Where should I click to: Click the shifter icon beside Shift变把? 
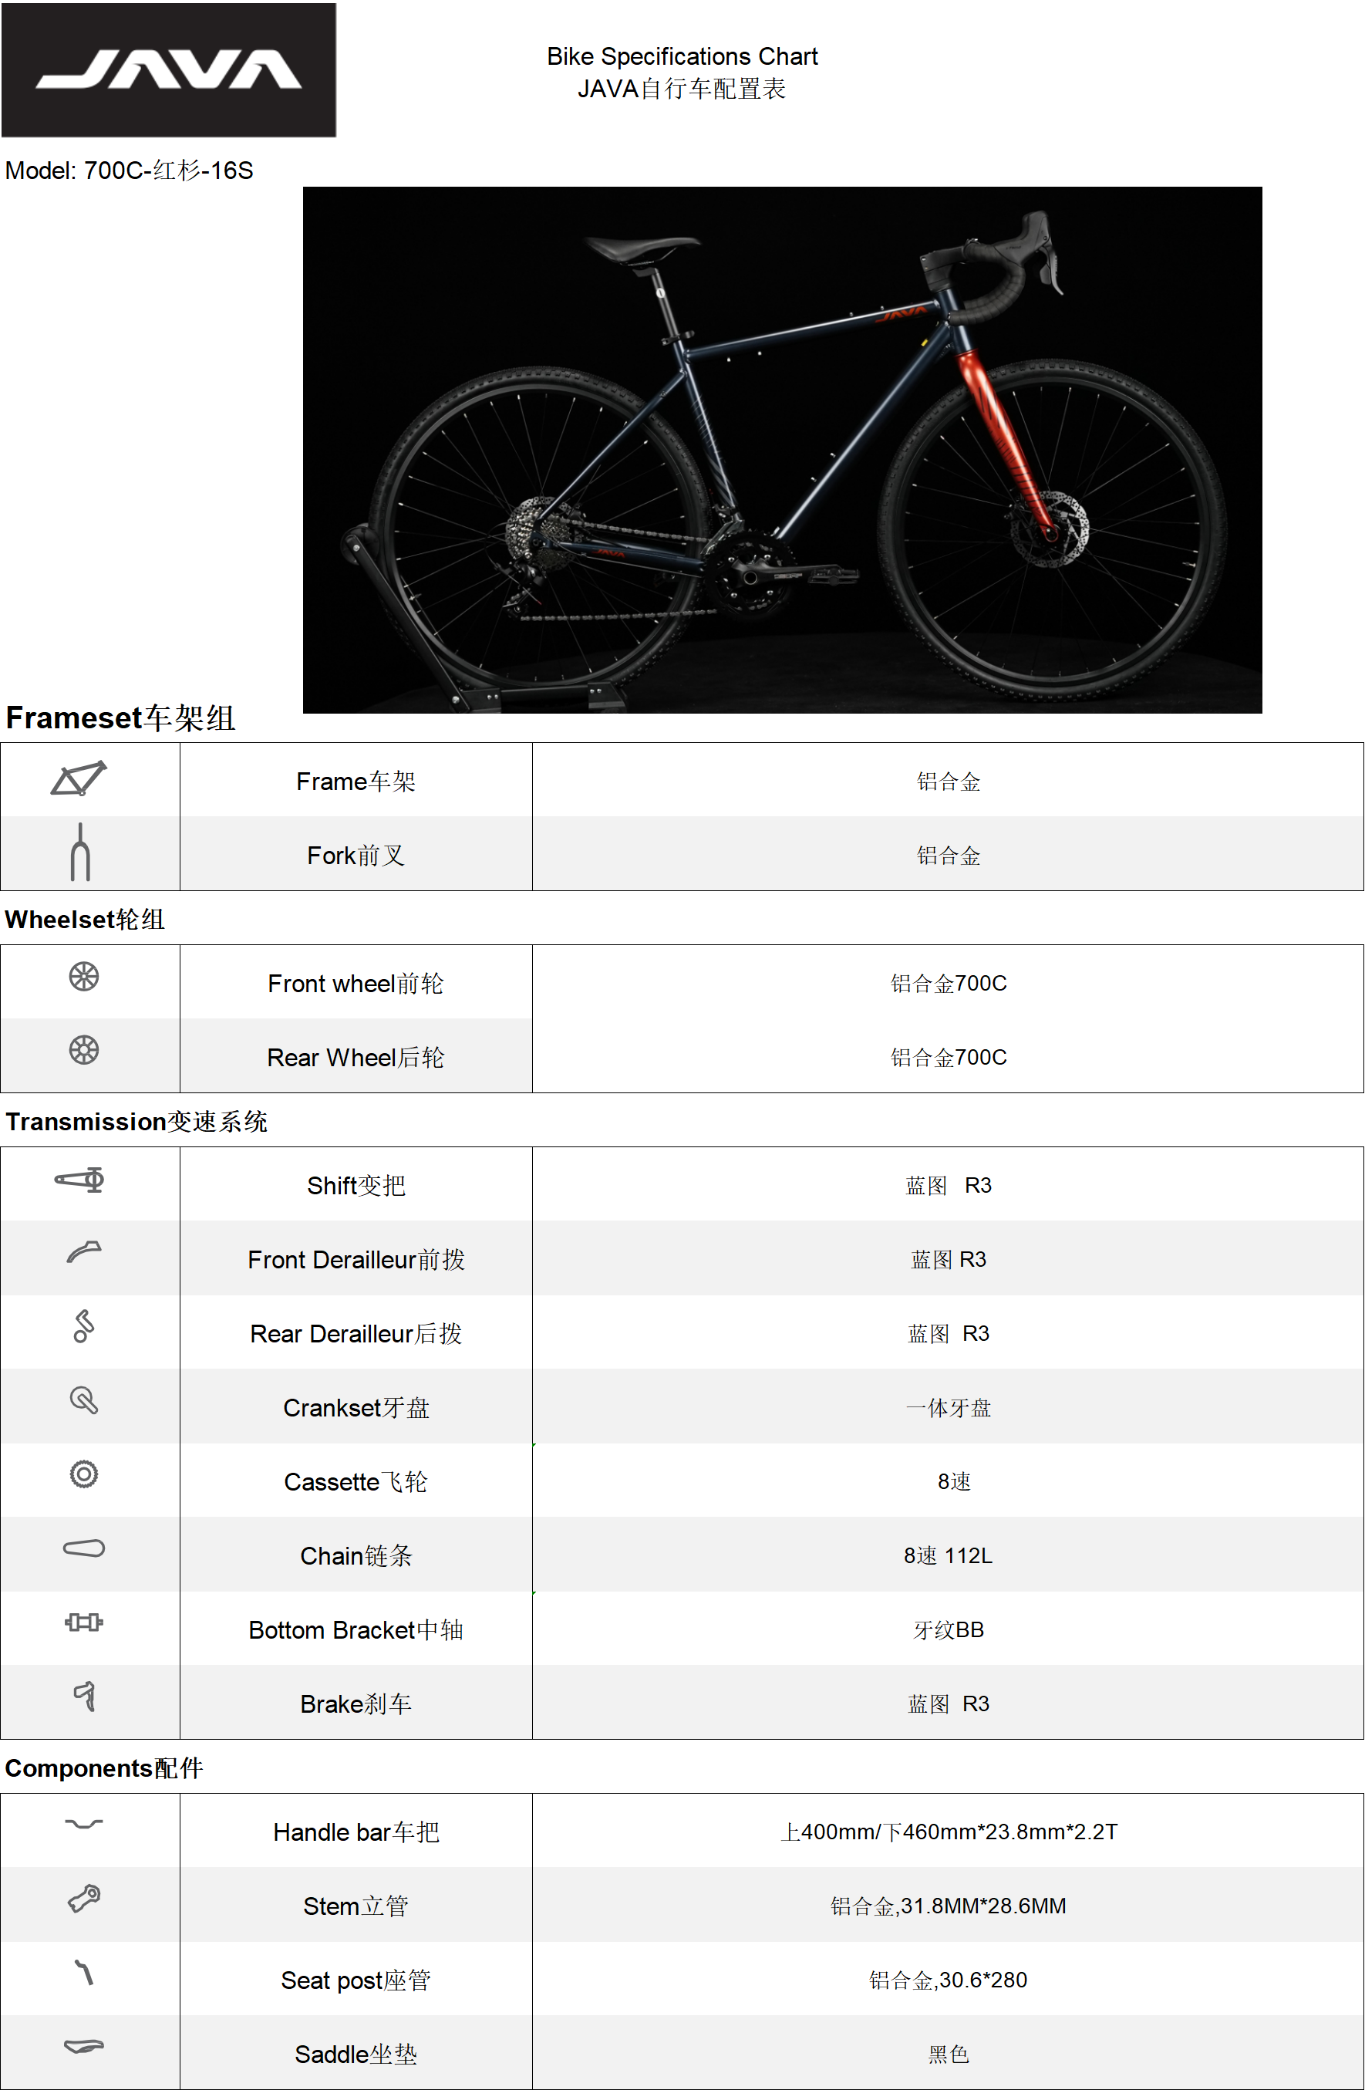click(x=81, y=1180)
